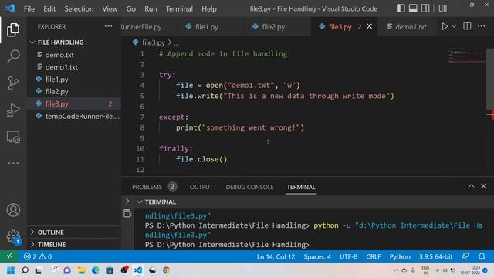Close the file3.py editor tab
Screen dimensions: 494x278
pos(370,26)
